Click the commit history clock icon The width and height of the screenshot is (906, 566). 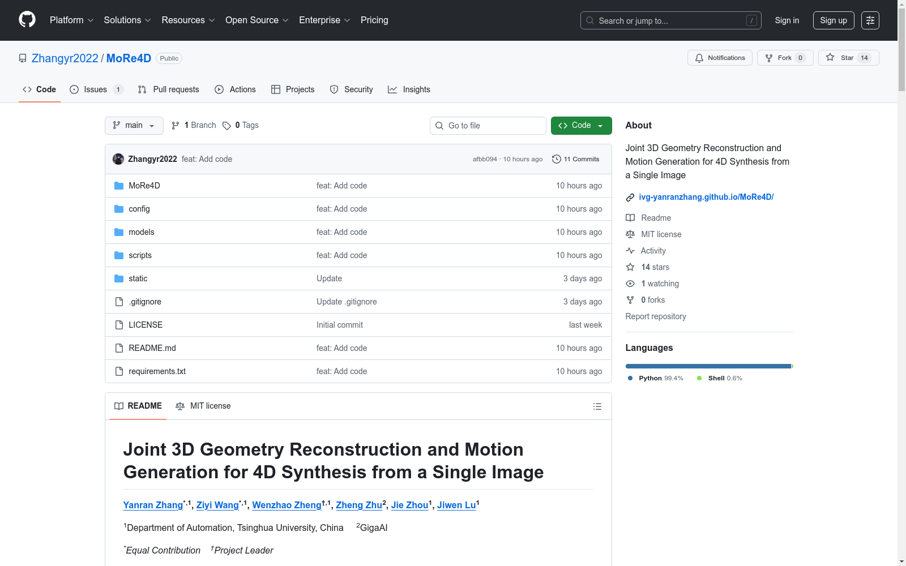click(x=557, y=159)
